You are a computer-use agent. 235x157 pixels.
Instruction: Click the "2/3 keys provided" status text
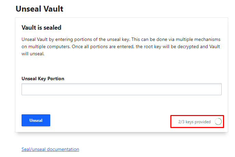tap(194, 122)
